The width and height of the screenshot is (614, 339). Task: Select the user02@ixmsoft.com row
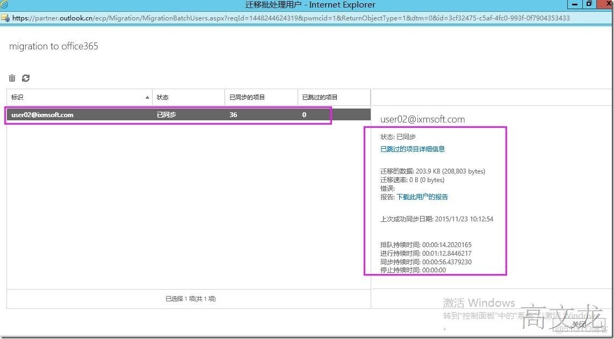(x=161, y=114)
